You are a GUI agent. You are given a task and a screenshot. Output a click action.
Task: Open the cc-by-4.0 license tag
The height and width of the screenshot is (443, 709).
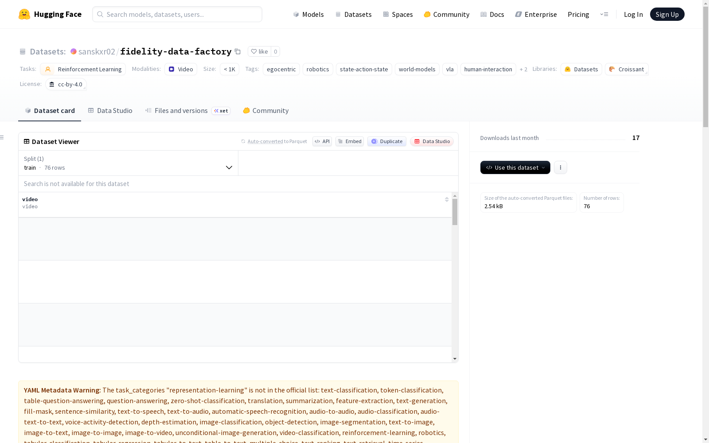point(66,84)
